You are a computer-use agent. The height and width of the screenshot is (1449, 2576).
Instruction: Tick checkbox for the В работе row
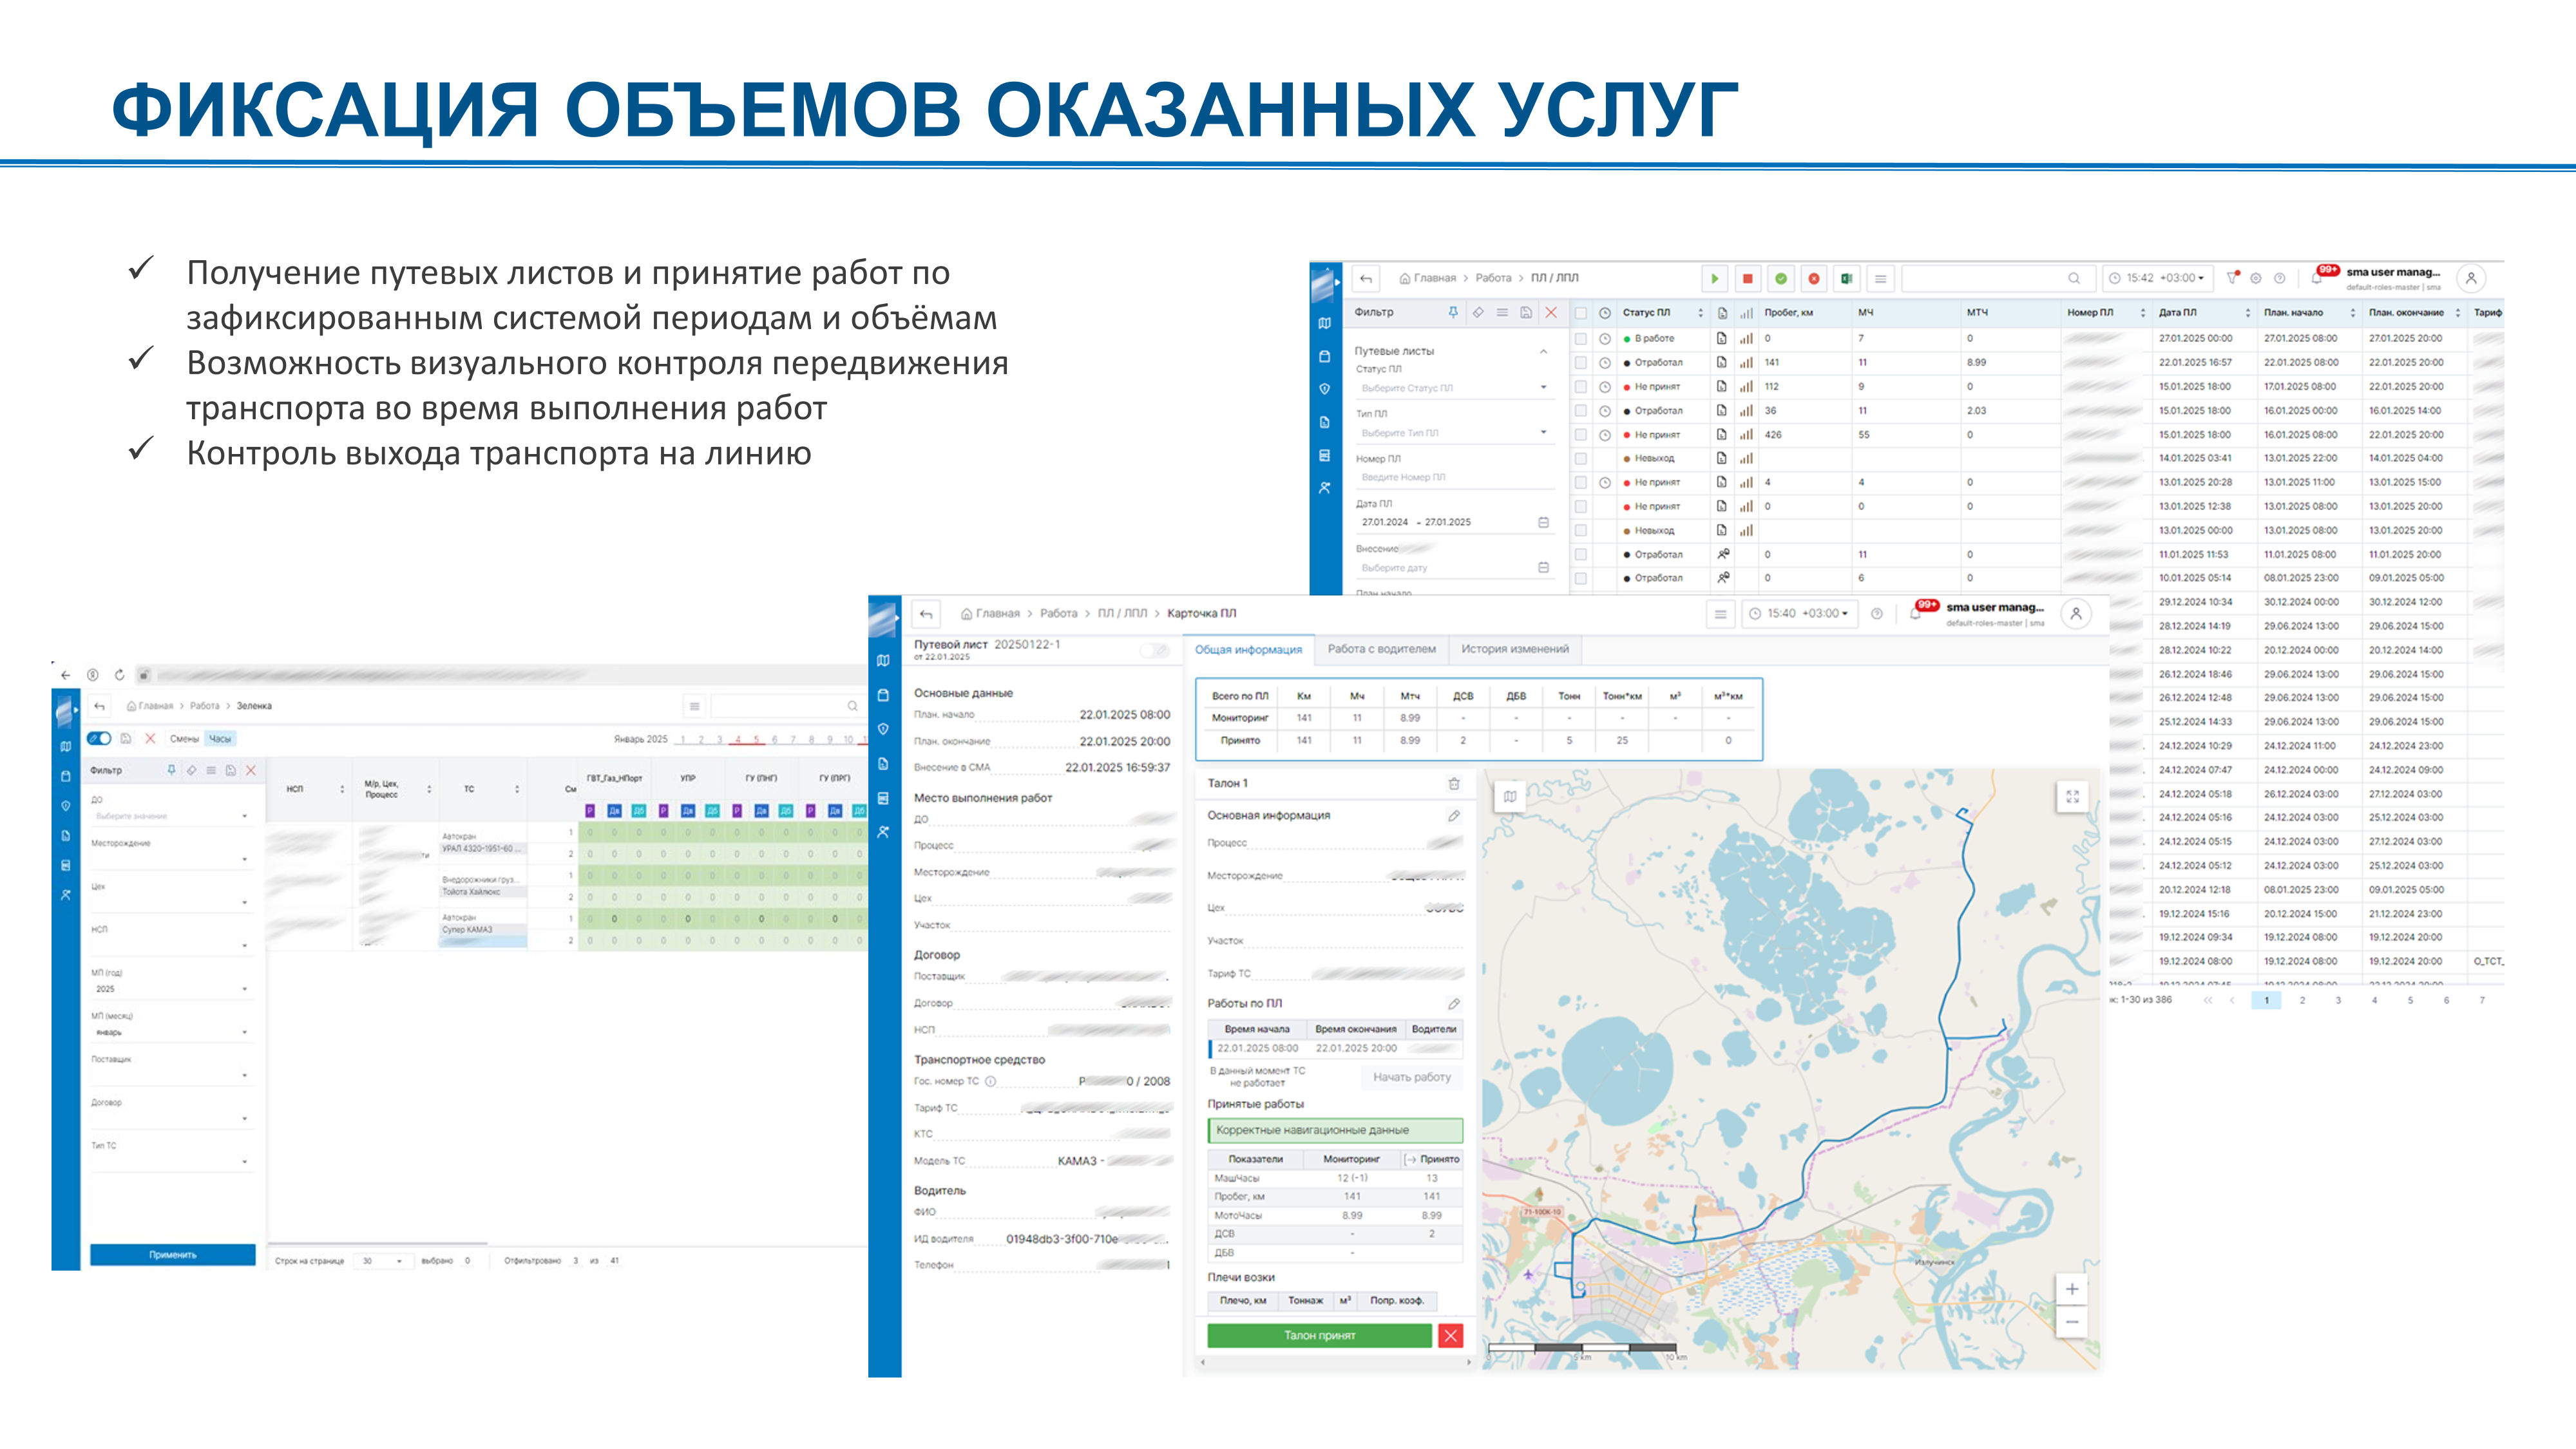[1580, 339]
